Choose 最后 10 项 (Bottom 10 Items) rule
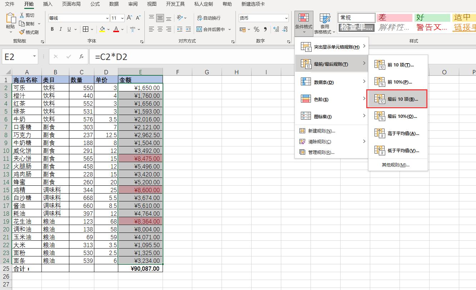476x290 pixels. click(397, 99)
